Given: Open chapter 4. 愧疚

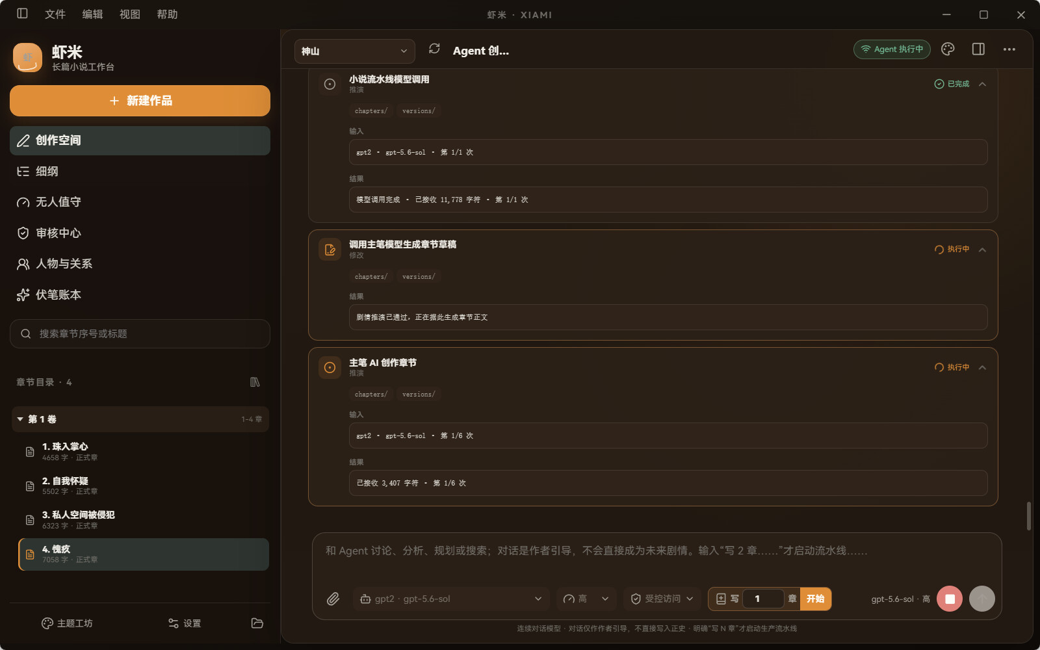Looking at the screenshot, I should pos(144,554).
